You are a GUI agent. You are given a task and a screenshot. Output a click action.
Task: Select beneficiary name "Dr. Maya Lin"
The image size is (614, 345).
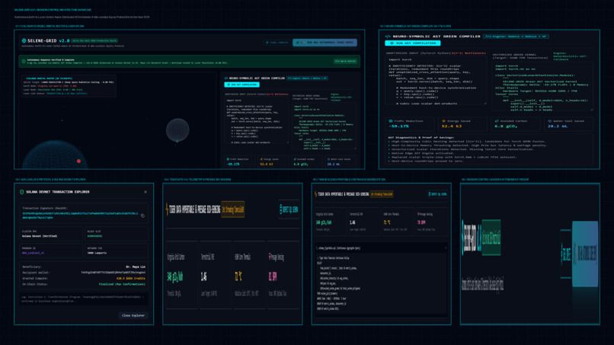click(x=136, y=267)
